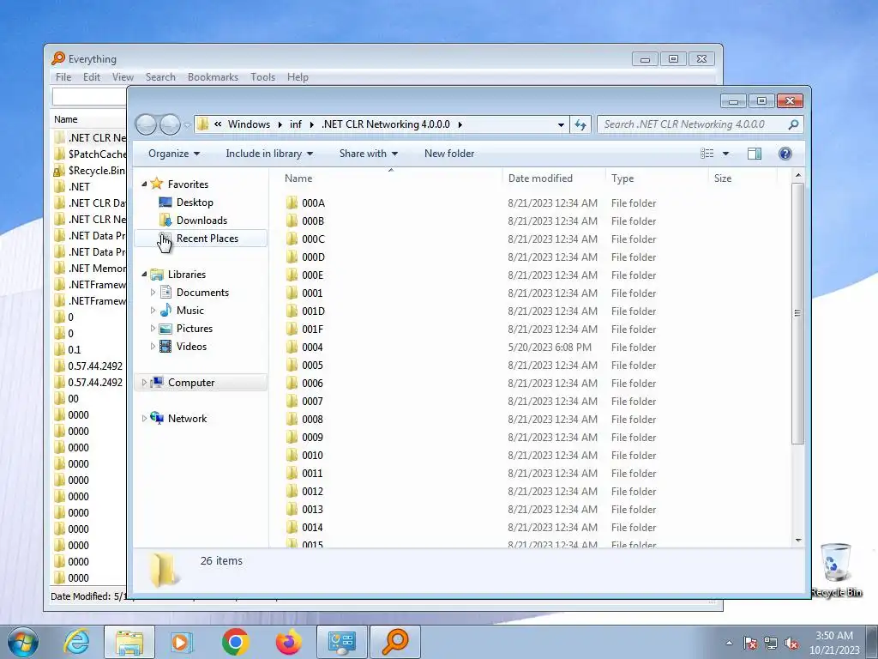Switch to Everything search taskbar icon

point(394,642)
